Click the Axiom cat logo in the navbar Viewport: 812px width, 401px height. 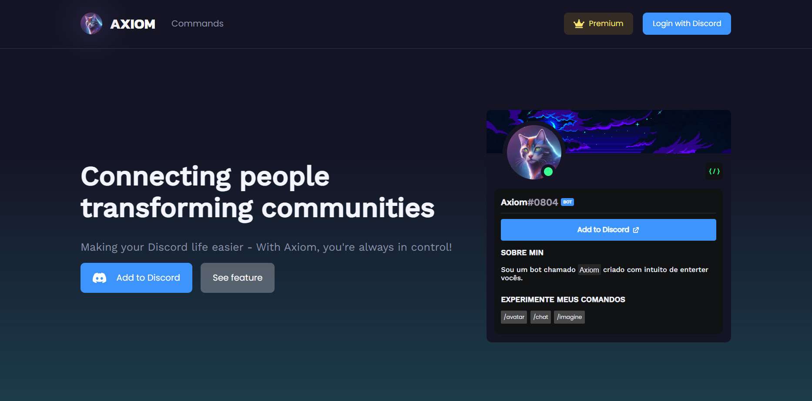[91, 23]
